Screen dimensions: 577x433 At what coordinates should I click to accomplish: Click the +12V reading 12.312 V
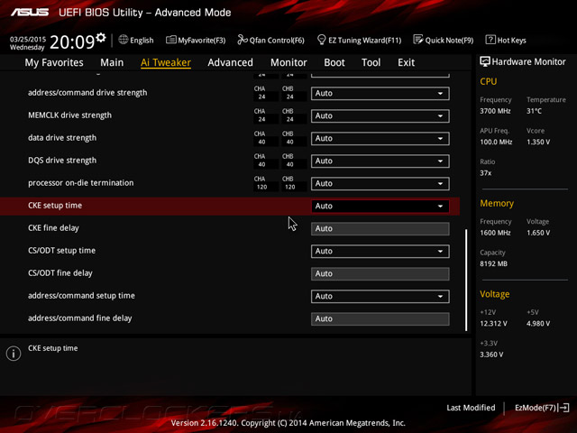[x=493, y=323]
